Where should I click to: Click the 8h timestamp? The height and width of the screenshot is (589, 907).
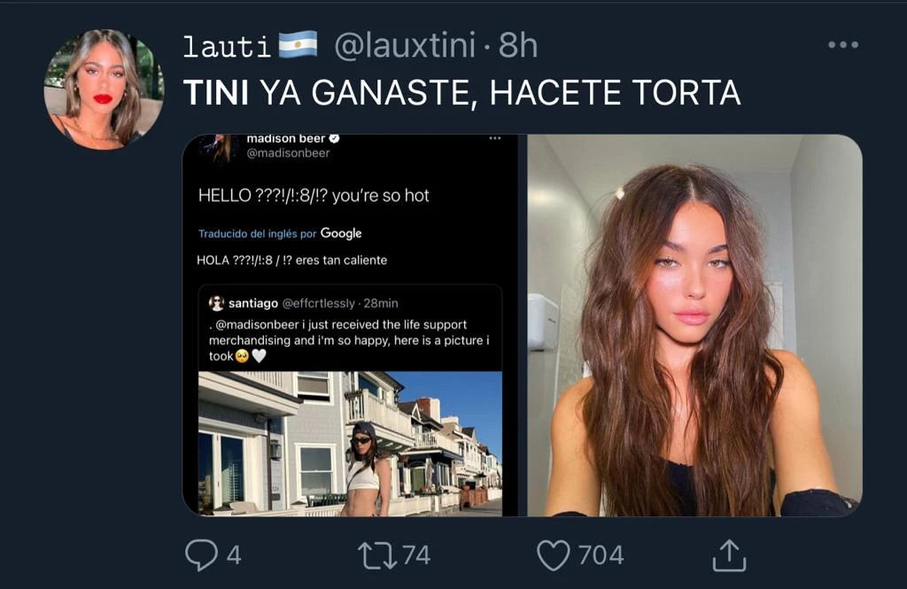pos(517,45)
